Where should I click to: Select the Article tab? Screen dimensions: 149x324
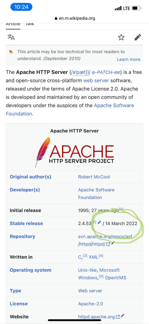13,24
